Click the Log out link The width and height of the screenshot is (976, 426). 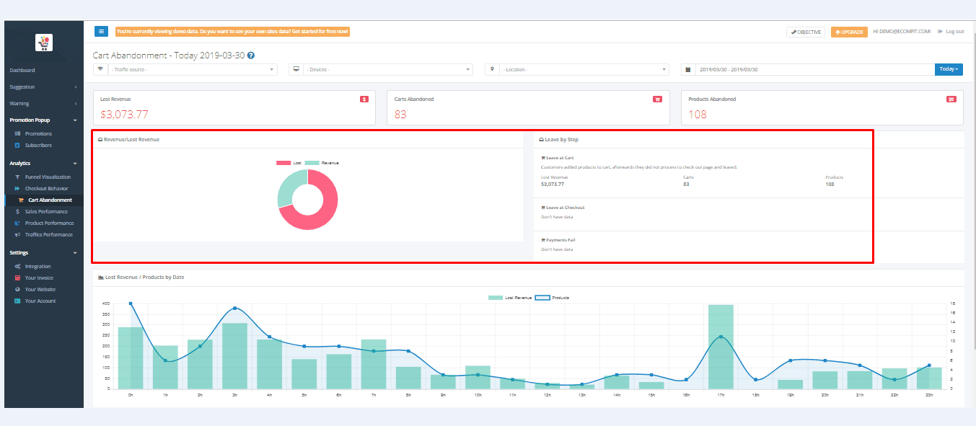(954, 32)
